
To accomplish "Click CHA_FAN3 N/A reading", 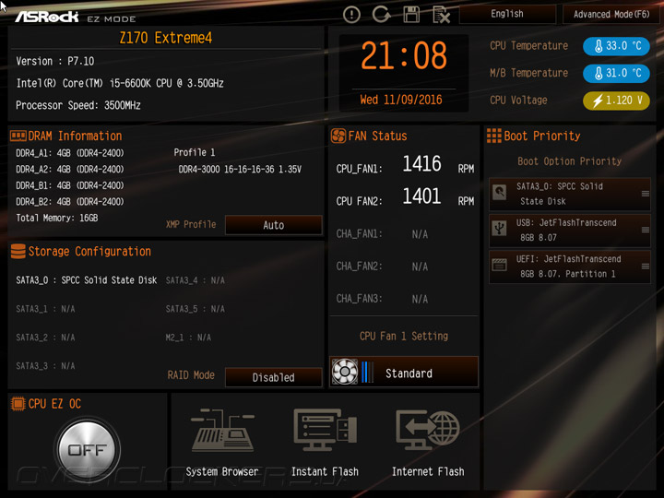I will pyautogui.click(x=382, y=299).
